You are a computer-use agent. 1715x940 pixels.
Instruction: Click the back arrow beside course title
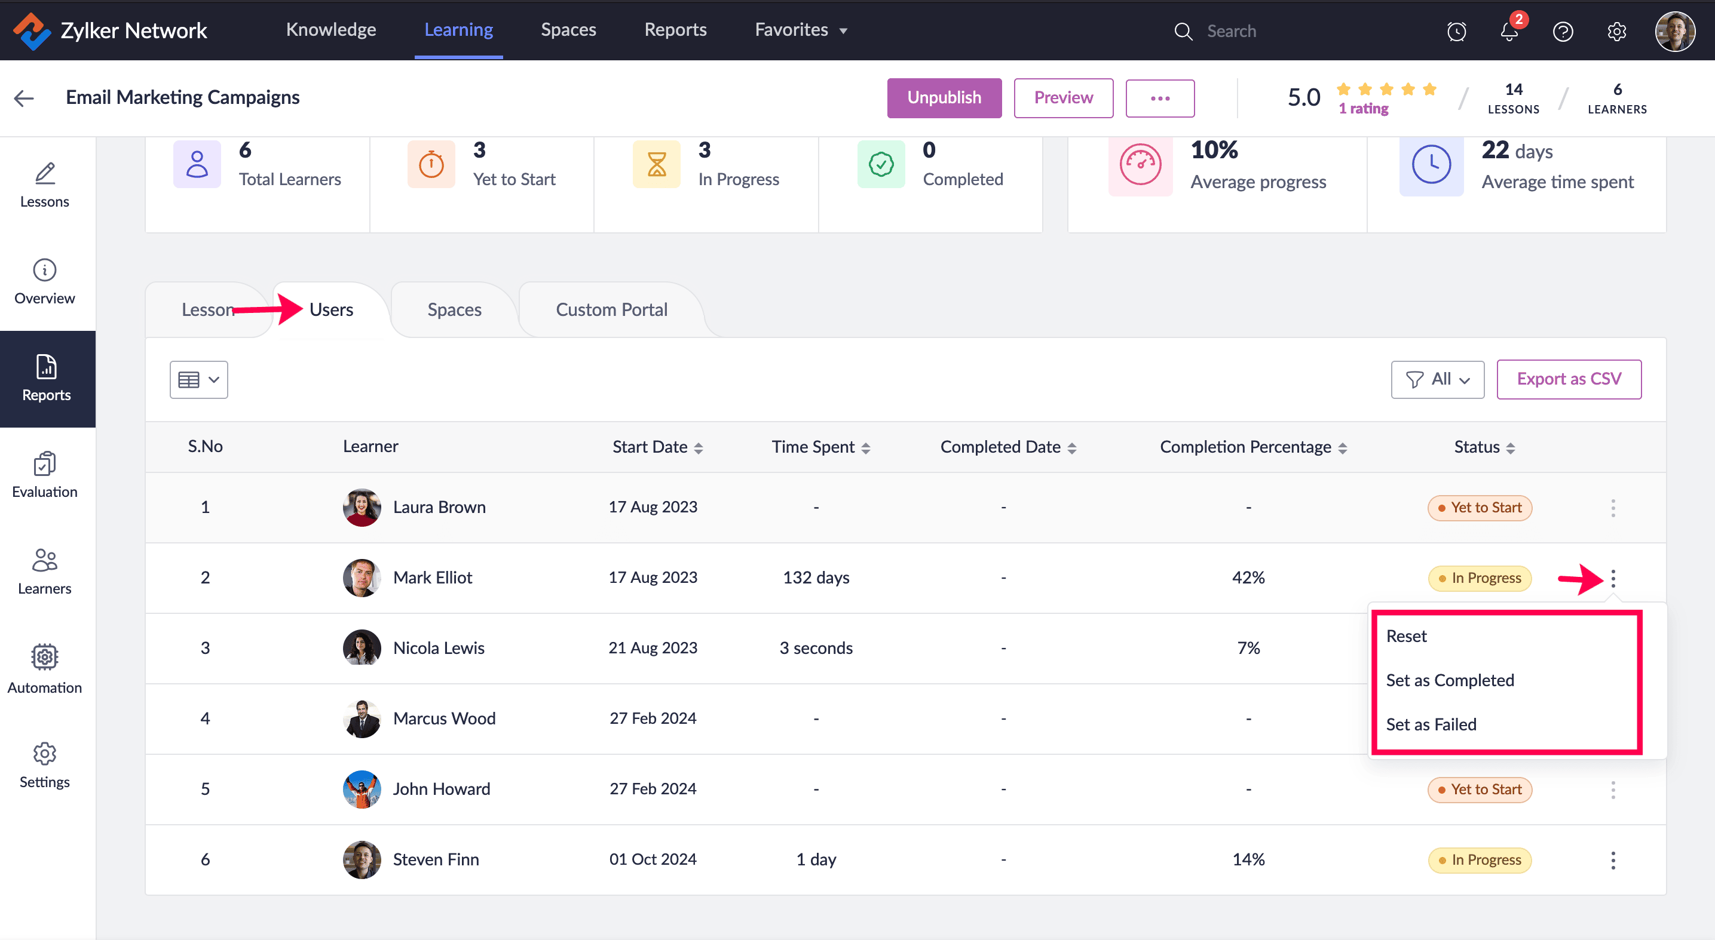(24, 98)
